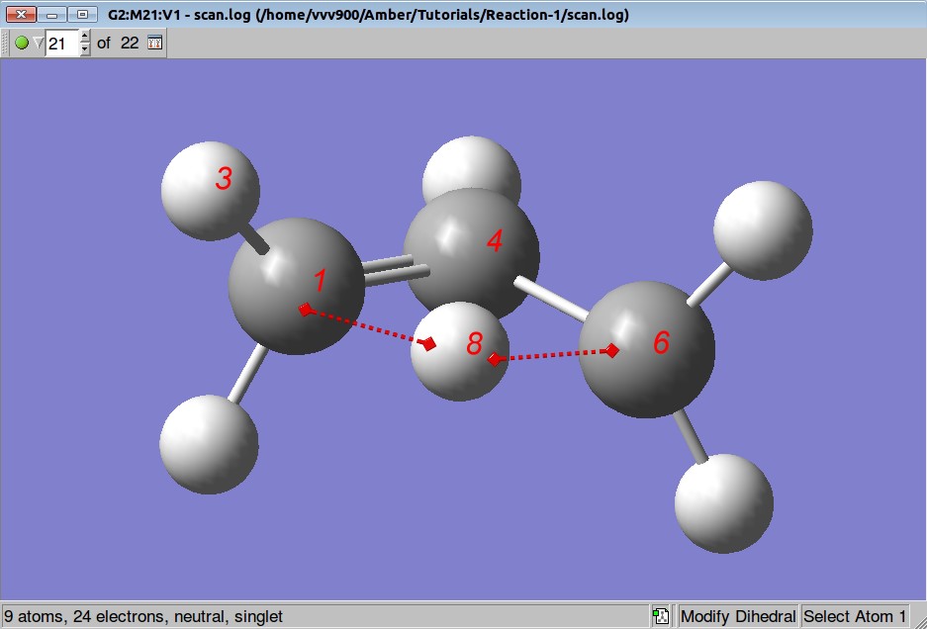This screenshot has width=927, height=629.
Task: Minimize the scan.log window
Action: (x=51, y=14)
